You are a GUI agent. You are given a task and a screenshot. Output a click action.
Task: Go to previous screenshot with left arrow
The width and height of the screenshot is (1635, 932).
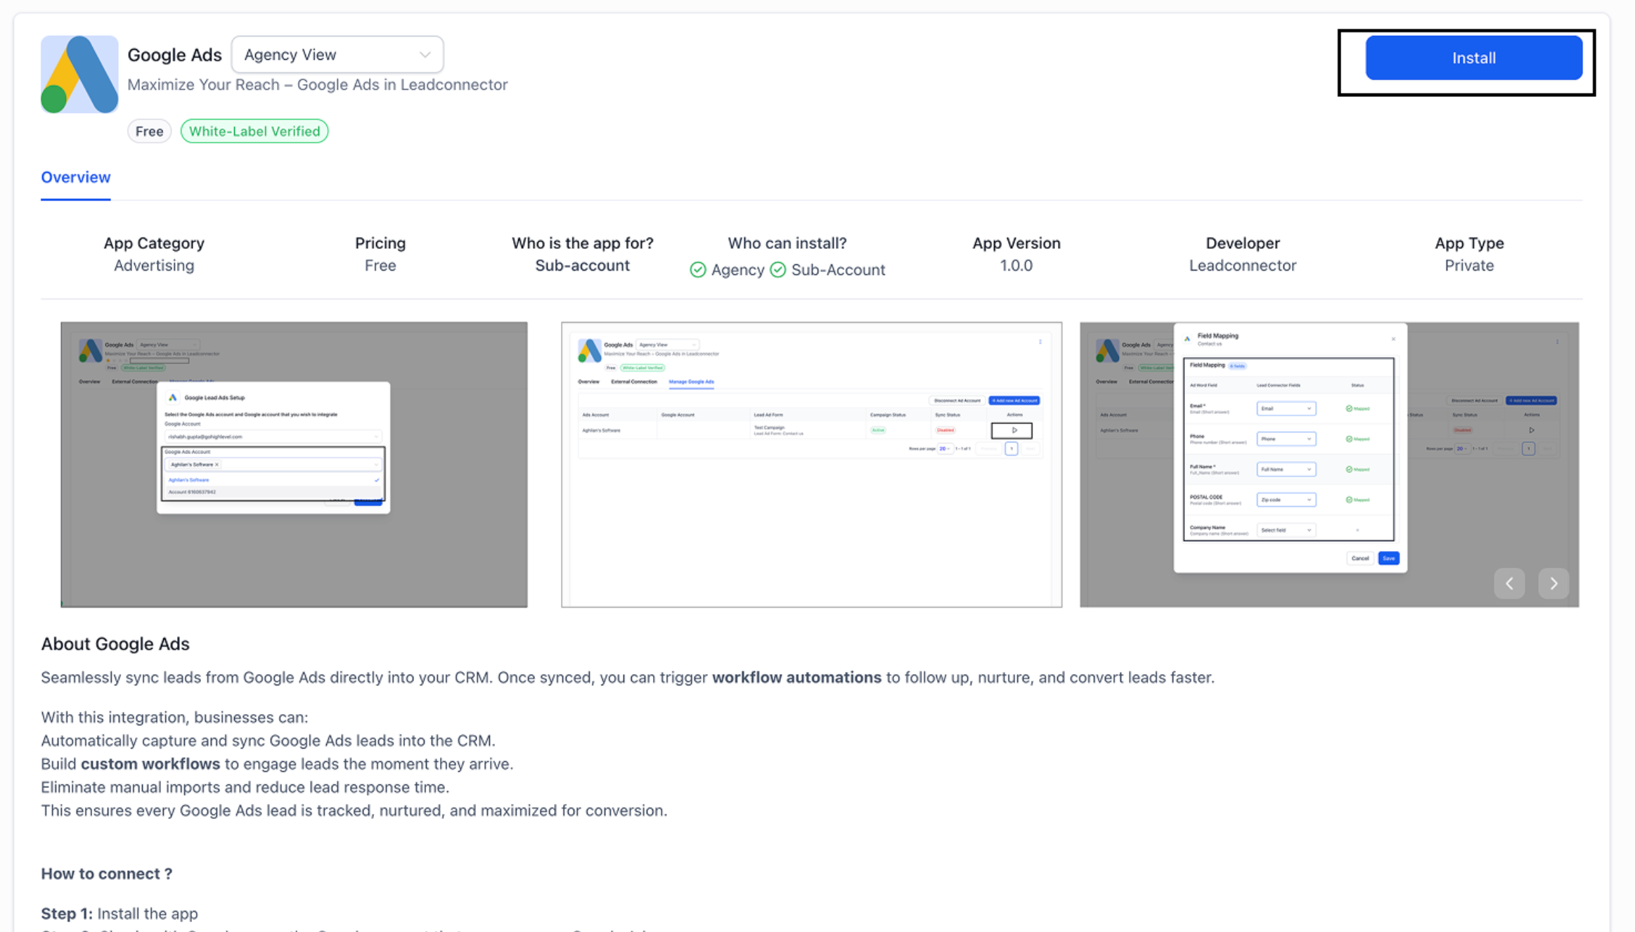1508,583
